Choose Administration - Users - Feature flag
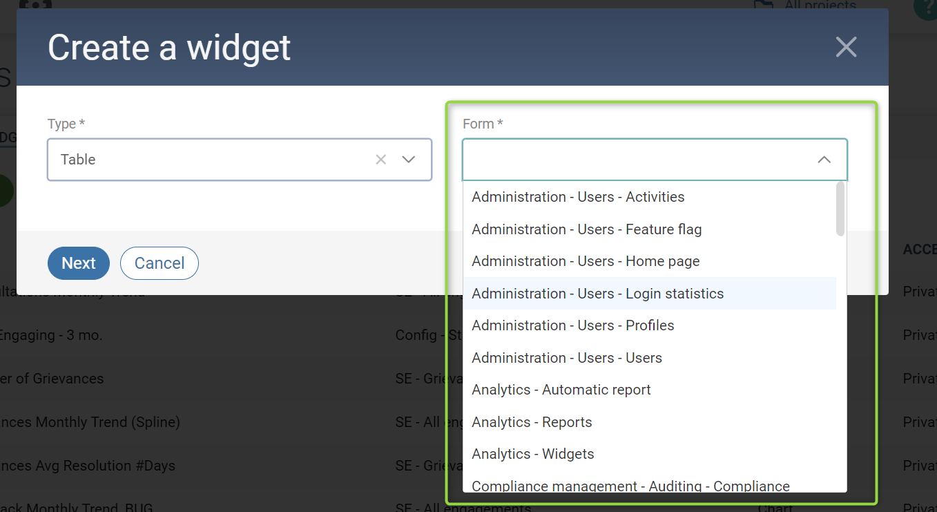Image resolution: width=937 pixels, height=512 pixels. coord(586,229)
